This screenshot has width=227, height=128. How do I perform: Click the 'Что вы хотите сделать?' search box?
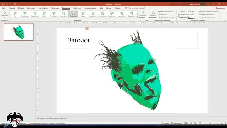pyautogui.click(x=137, y=8)
